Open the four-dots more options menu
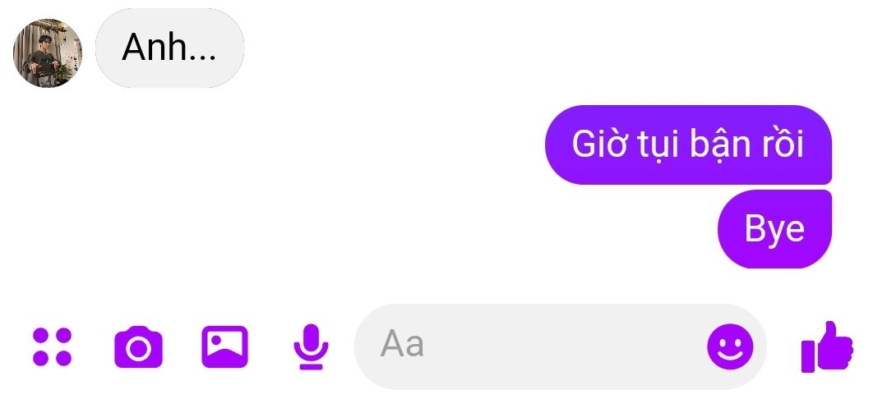Viewport: 887px width, 399px height. (x=52, y=346)
